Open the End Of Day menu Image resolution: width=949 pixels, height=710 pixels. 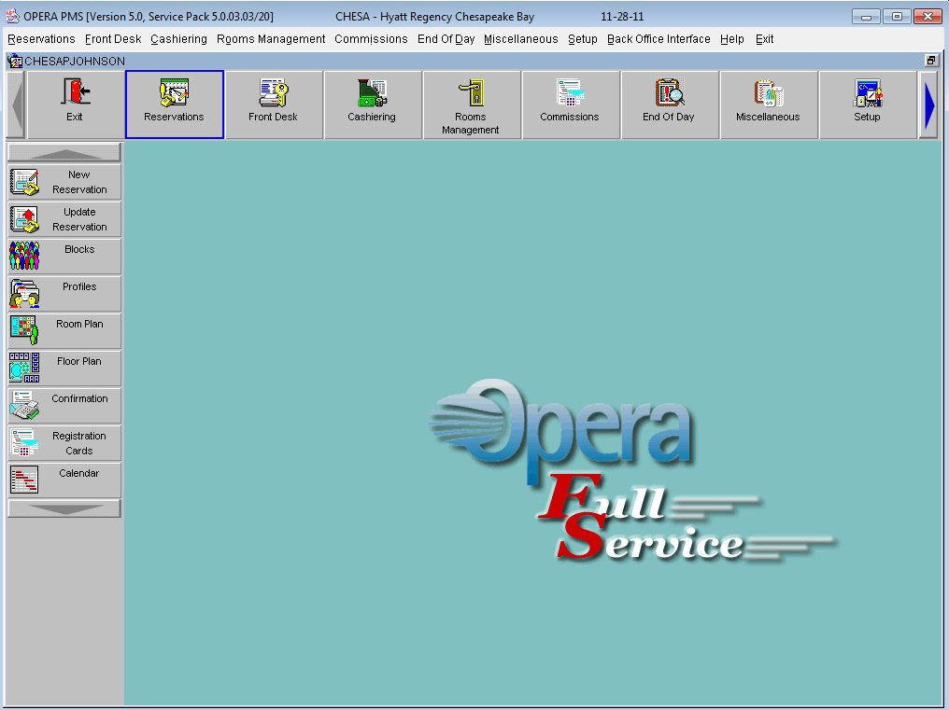(x=446, y=39)
